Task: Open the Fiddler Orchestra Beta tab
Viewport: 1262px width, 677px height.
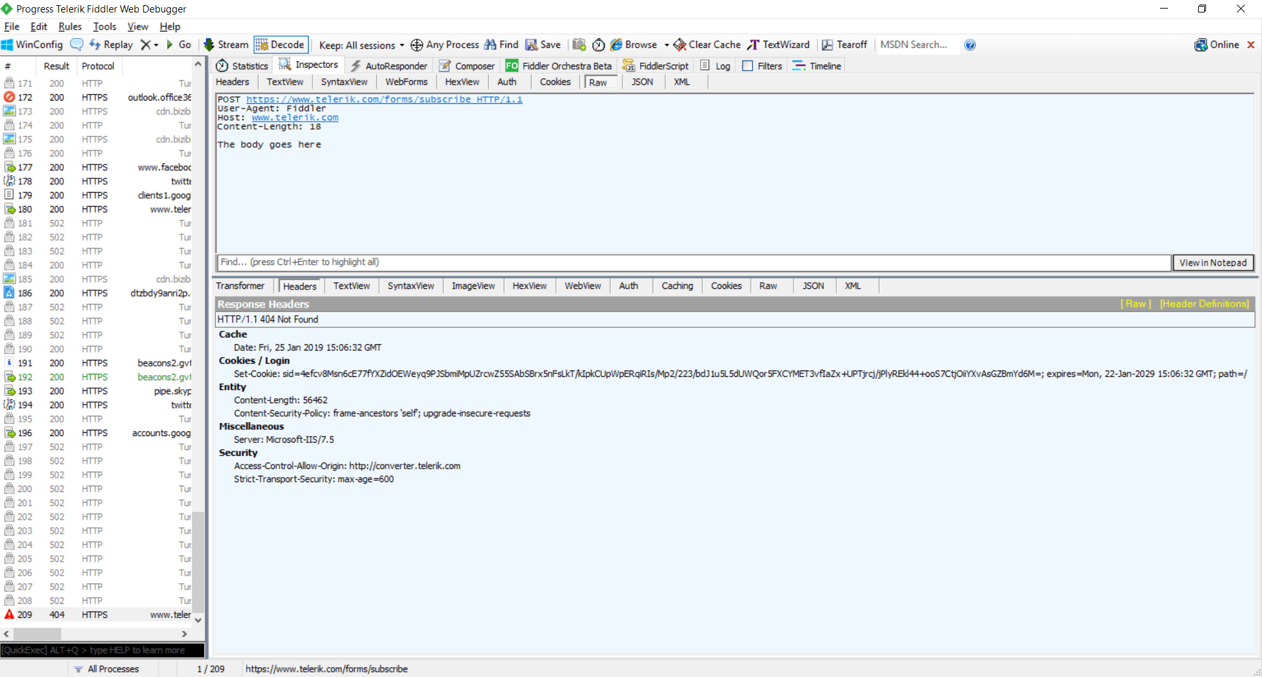Action: (x=559, y=66)
